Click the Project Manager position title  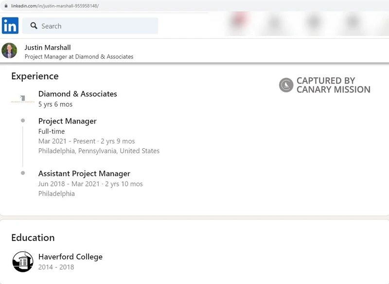68,121
